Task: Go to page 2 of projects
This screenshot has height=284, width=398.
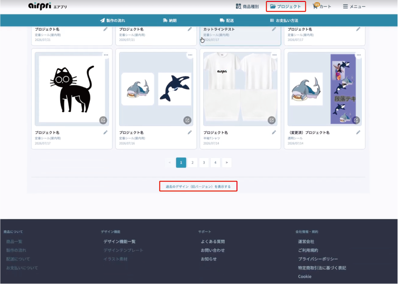Action: tap(192, 162)
